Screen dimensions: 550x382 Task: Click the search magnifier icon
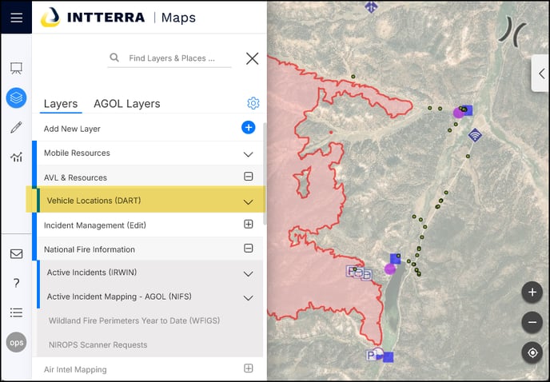pyautogui.click(x=114, y=58)
